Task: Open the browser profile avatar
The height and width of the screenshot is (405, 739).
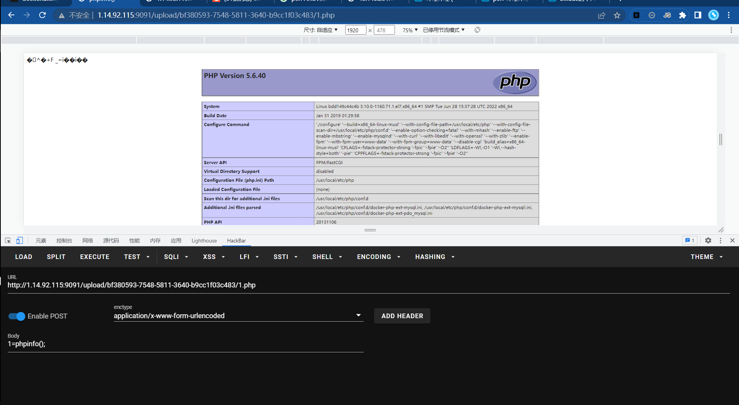Action: (x=714, y=15)
